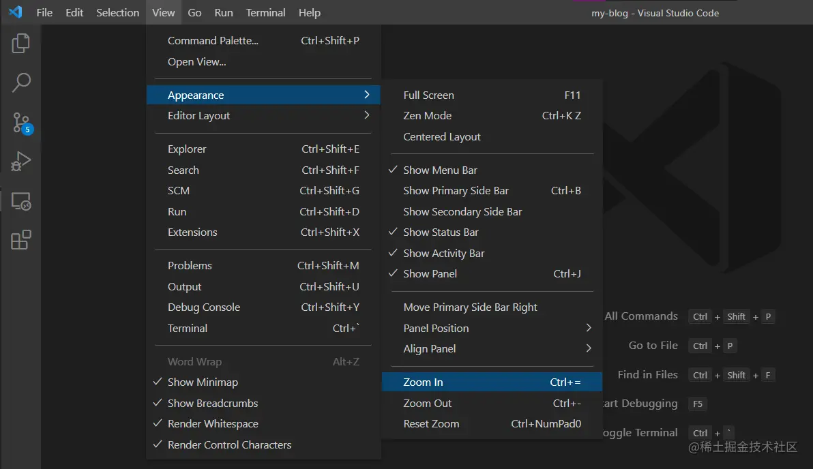Select Terminal entry with Ctrl+` shortcut
Image resolution: width=813 pixels, height=469 pixels.
coord(263,328)
